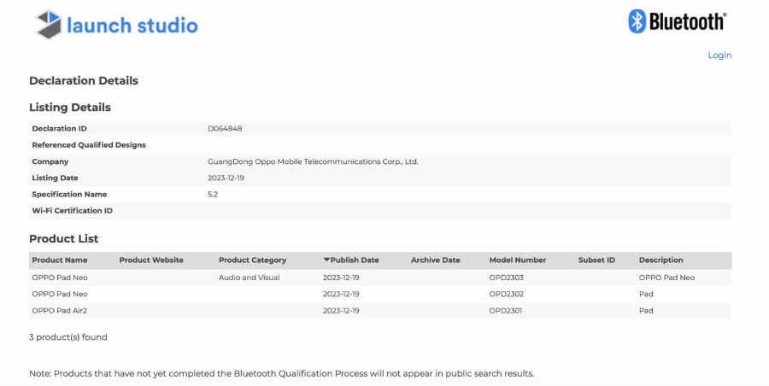Click the Description column header
769x386 pixels.
pos(660,260)
